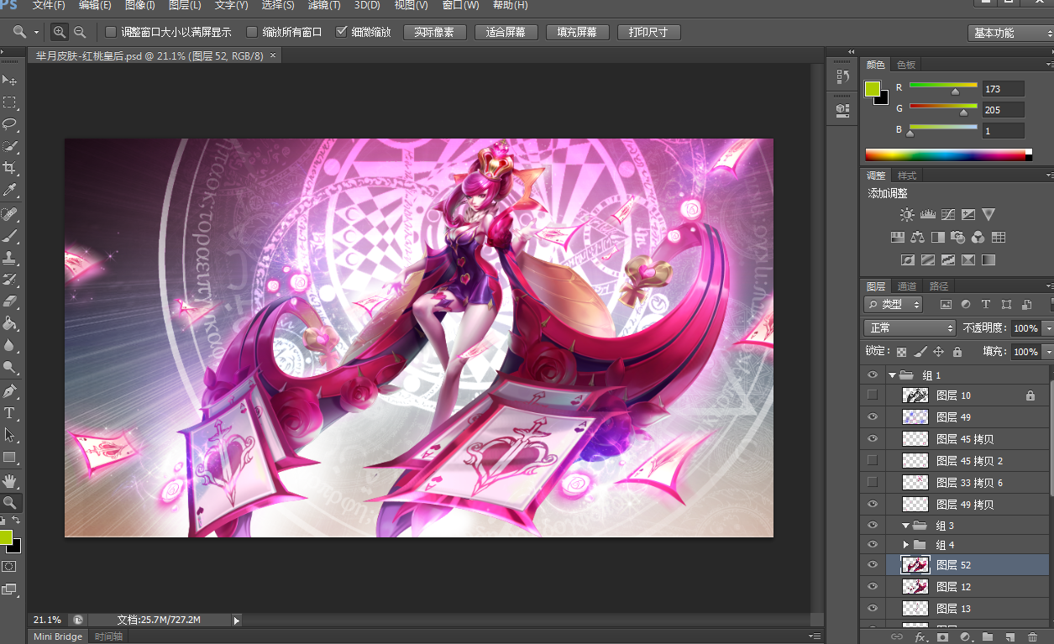Viewport: 1054px width, 644px height.
Task: Open the 基本功能 workspace dropdown
Action: (x=1010, y=33)
